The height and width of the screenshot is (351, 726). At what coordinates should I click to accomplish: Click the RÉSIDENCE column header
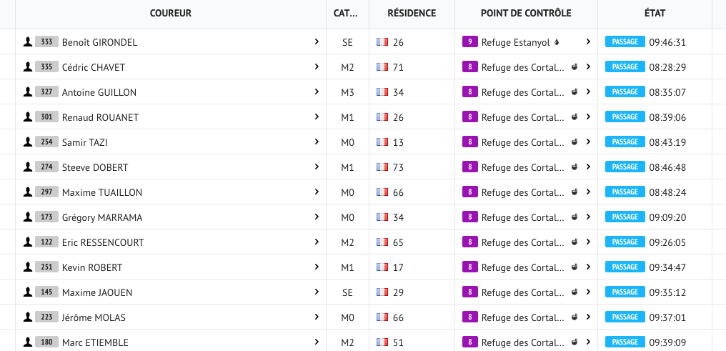pos(412,14)
